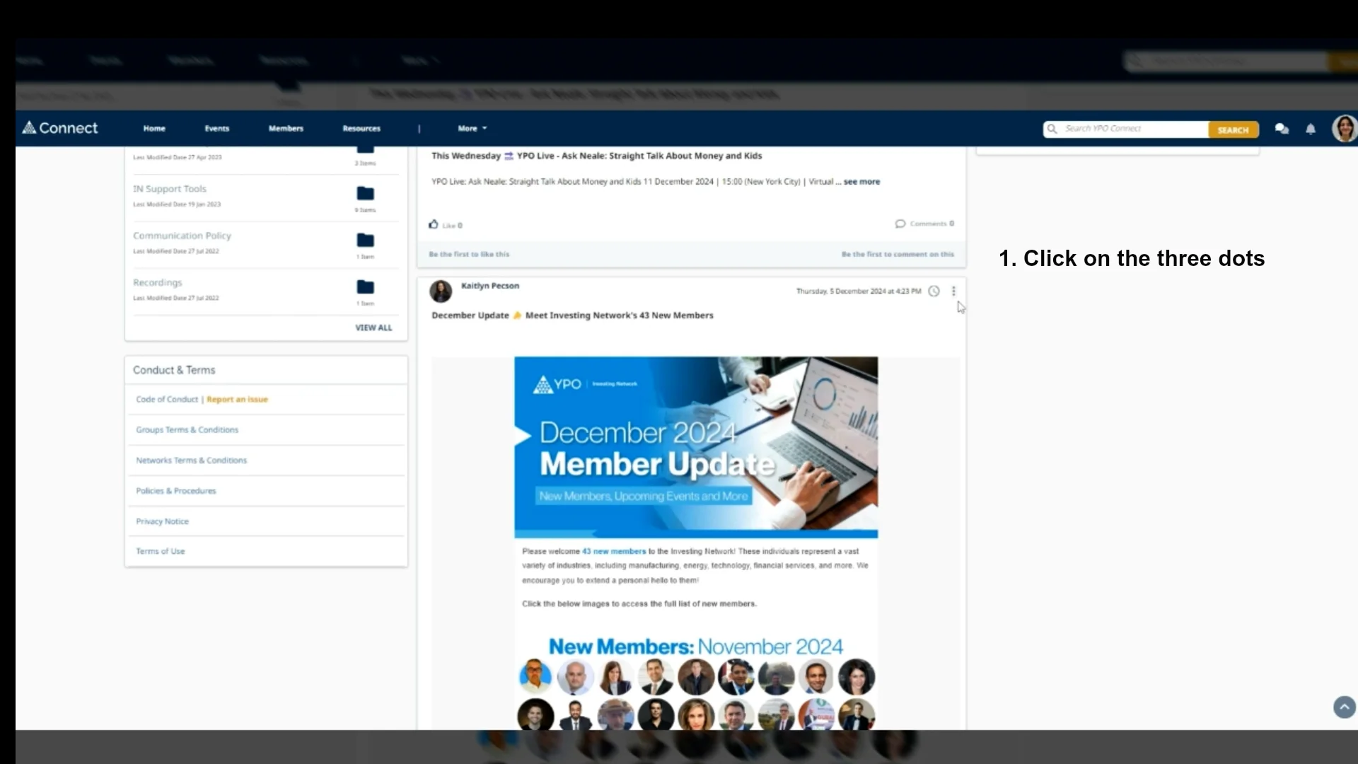The image size is (1358, 764).
Task: Open Policies & Procedures link
Action: (176, 491)
